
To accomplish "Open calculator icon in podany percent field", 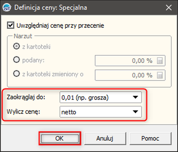I will click(x=160, y=60).
